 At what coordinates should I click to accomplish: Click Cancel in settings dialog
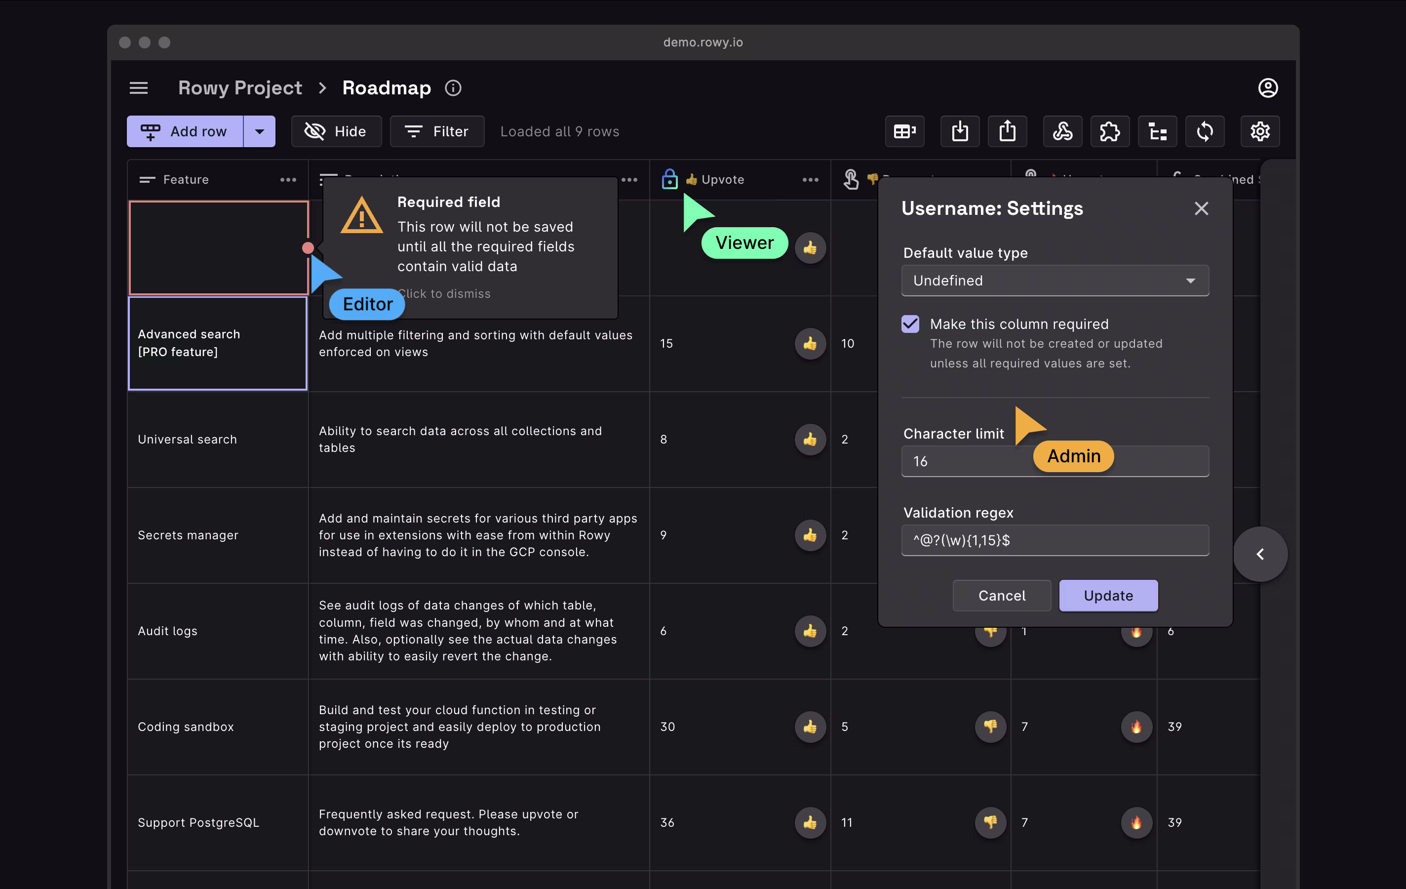click(x=1002, y=596)
